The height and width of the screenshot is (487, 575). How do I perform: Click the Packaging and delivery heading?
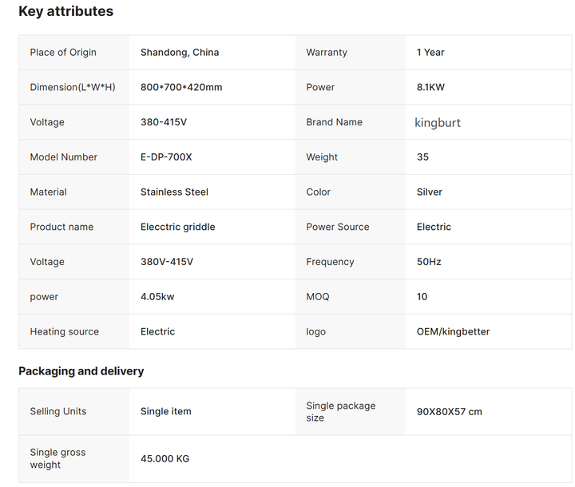coord(81,371)
